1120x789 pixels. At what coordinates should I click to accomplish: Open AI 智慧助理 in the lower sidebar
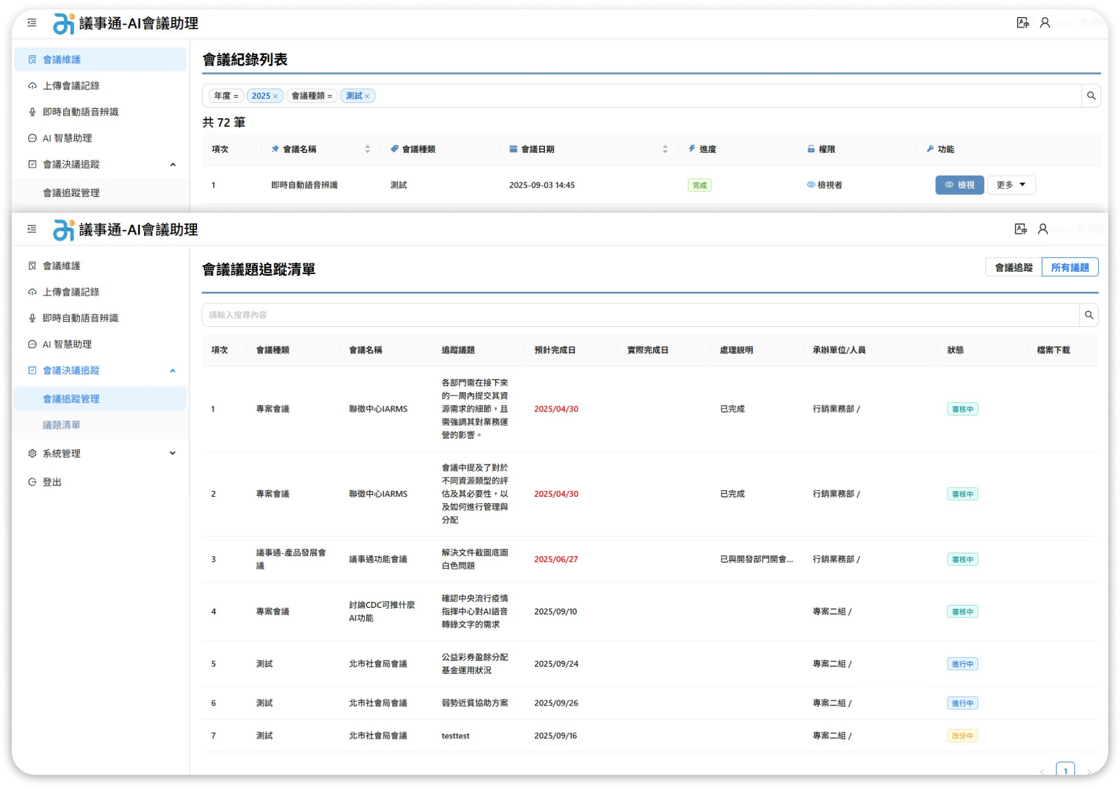[67, 345]
